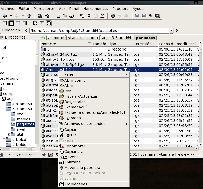This screenshot has width=203, height=189.
Task: Create new symlink using toolbar icon
Action: click(x=72, y=16)
